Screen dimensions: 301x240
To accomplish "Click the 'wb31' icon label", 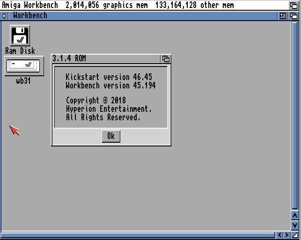I will (23, 81).
